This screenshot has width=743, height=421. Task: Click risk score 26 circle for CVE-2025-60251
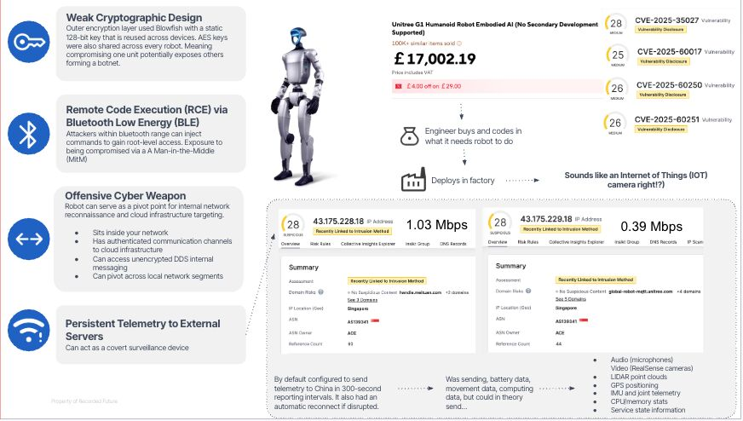click(614, 124)
